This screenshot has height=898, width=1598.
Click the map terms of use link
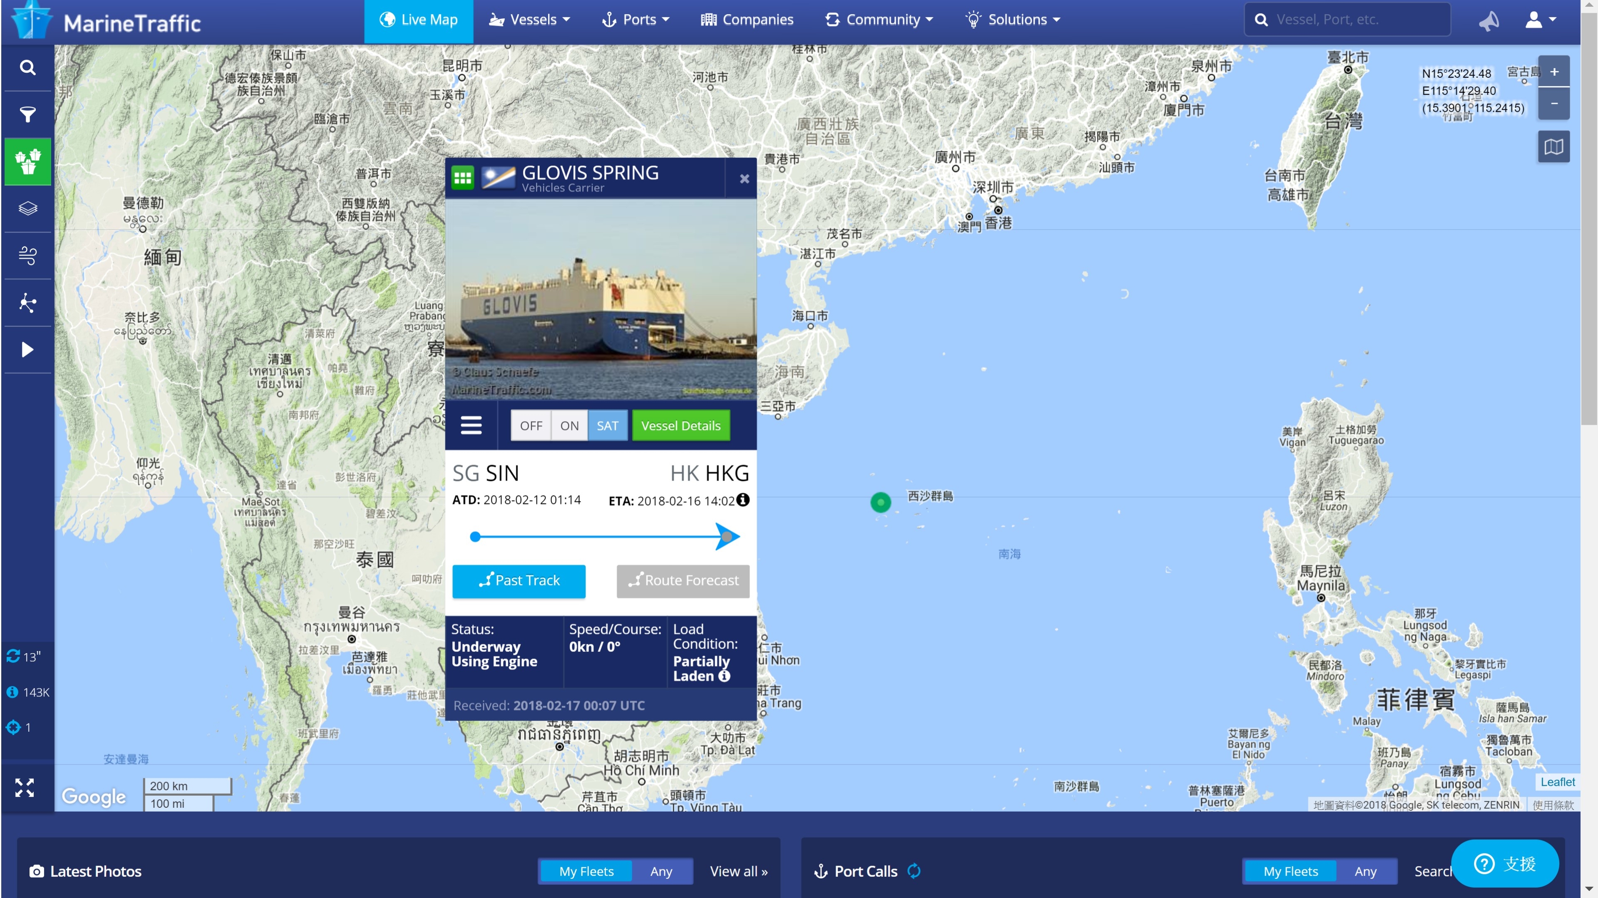click(x=1553, y=804)
